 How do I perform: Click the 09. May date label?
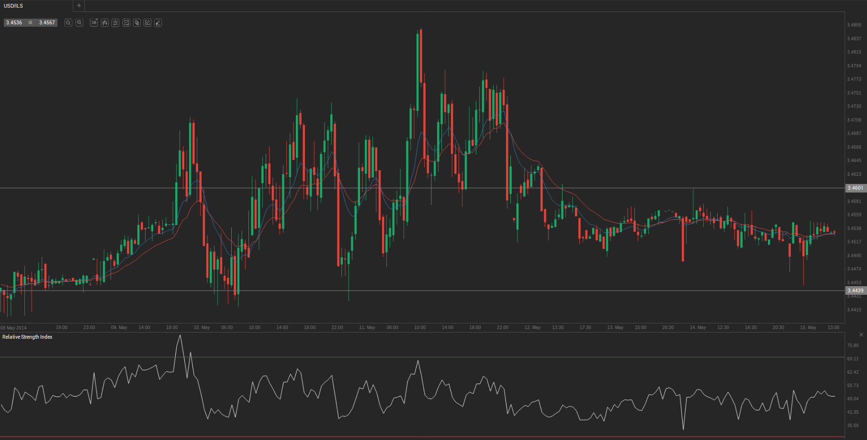(x=119, y=328)
